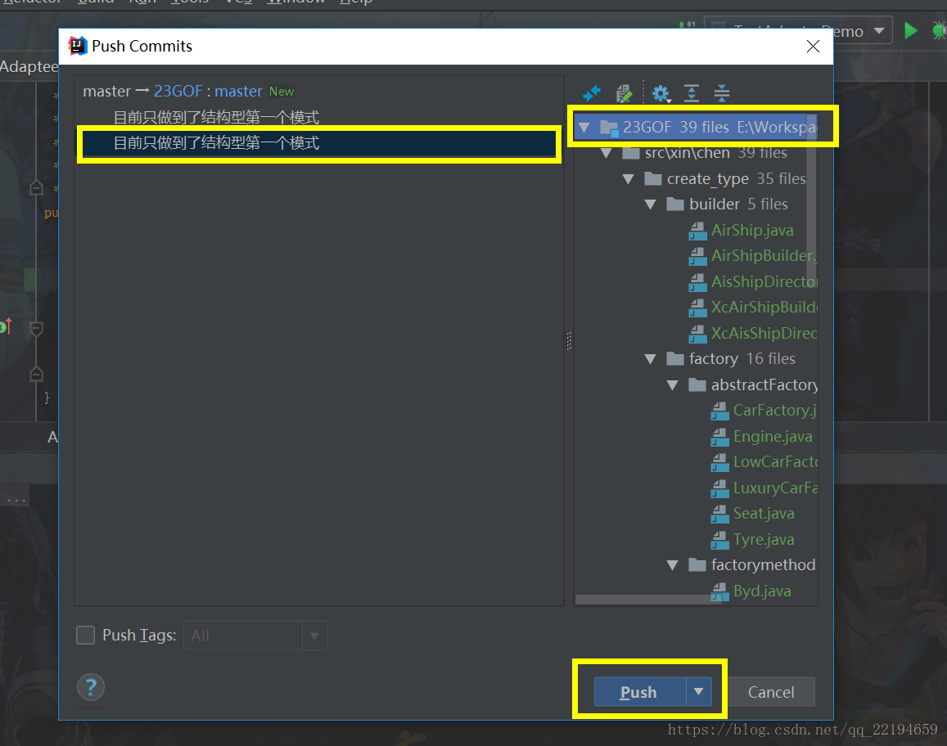Click the 23GOF module folder icon
Image resolution: width=947 pixels, height=746 pixels.
tap(609, 128)
